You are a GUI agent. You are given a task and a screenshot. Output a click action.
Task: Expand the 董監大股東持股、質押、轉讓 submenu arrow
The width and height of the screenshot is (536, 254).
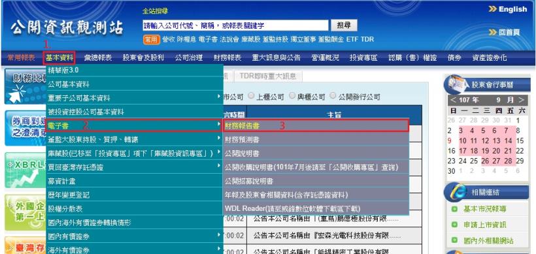click(219, 138)
